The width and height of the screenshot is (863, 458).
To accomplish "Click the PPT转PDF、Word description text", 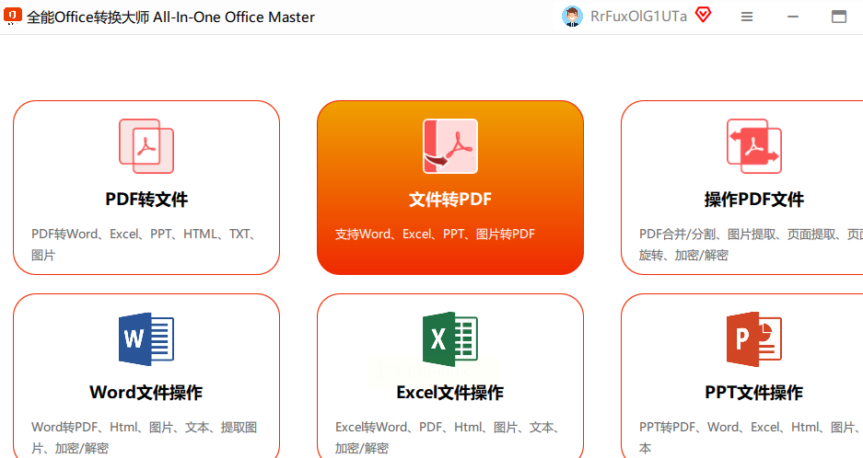I will click(x=751, y=438).
